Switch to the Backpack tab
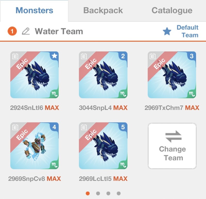 point(103,11)
